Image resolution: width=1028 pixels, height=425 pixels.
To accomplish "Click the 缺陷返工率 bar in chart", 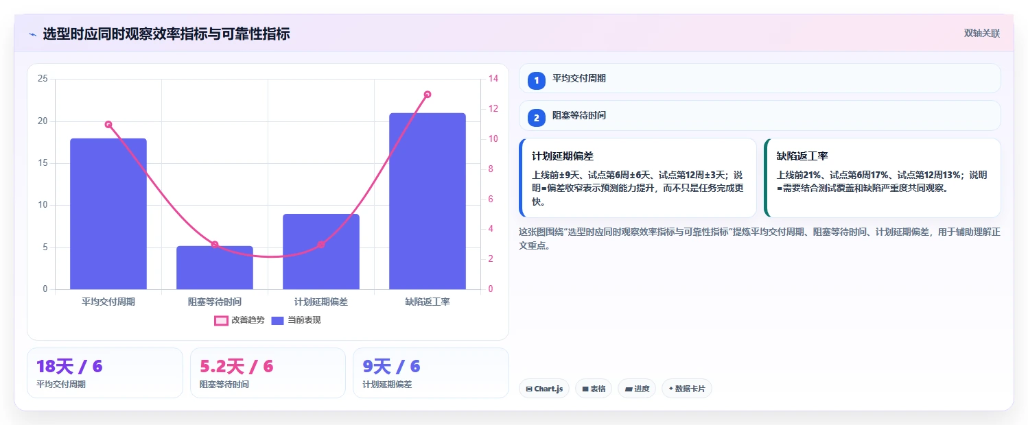I will (x=428, y=201).
